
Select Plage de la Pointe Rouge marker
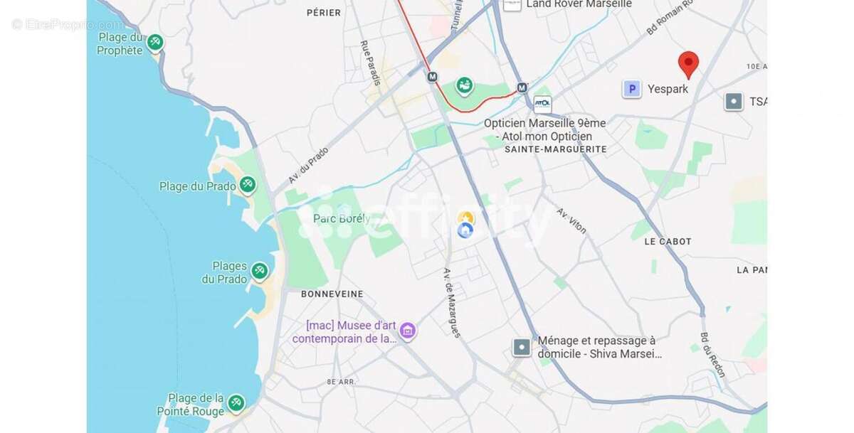click(x=236, y=404)
